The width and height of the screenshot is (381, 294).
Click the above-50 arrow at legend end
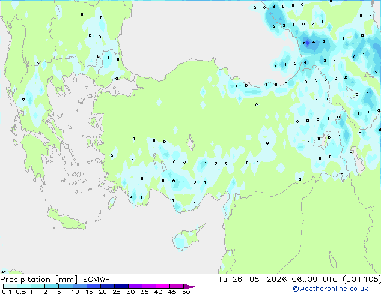190,286
